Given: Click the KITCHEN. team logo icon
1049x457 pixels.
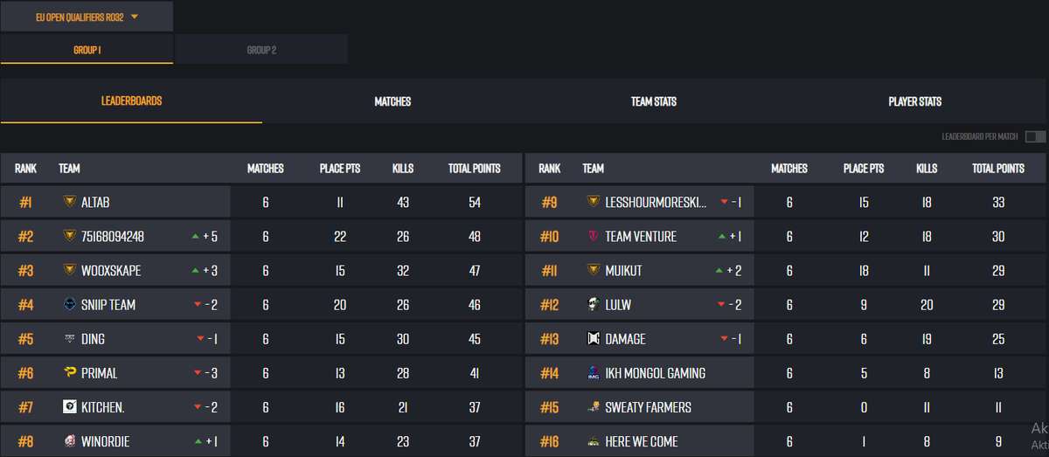Looking at the screenshot, I should 70,407.
